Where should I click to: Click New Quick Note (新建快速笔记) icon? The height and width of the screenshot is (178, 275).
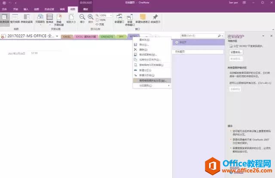pyautogui.click(x=143, y=19)
